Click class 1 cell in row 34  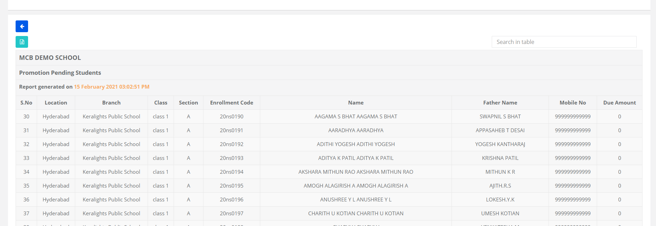[161, 172]
